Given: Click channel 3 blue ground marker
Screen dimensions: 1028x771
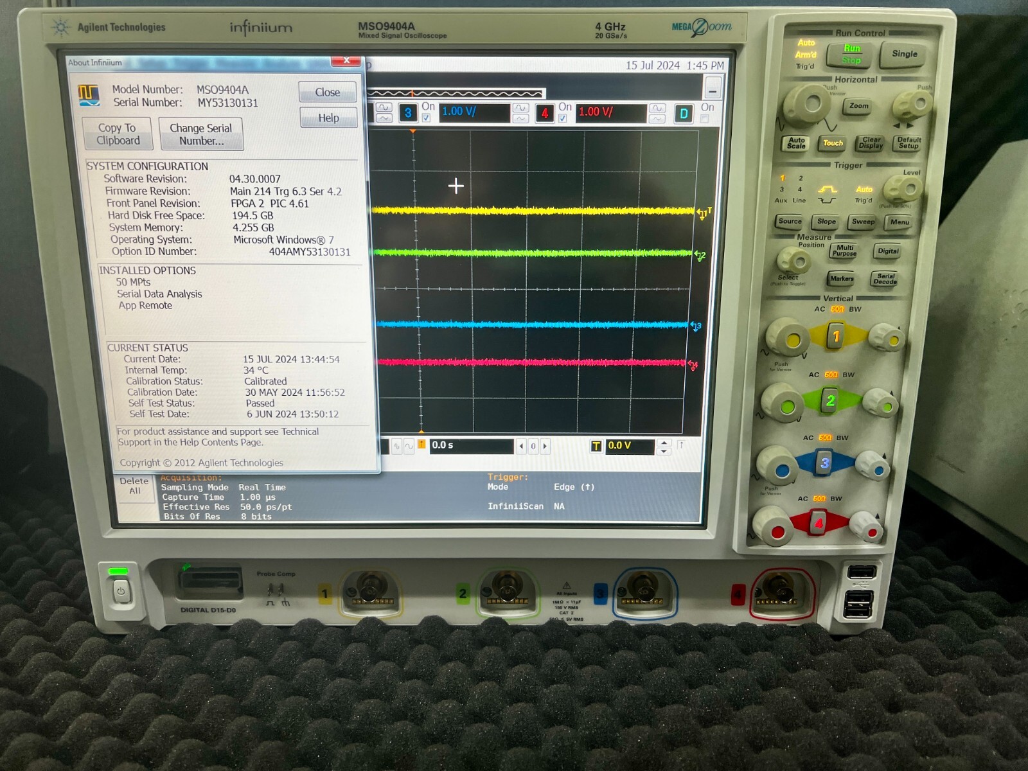Looking at the screenshot, I should (x=696, y=326).
